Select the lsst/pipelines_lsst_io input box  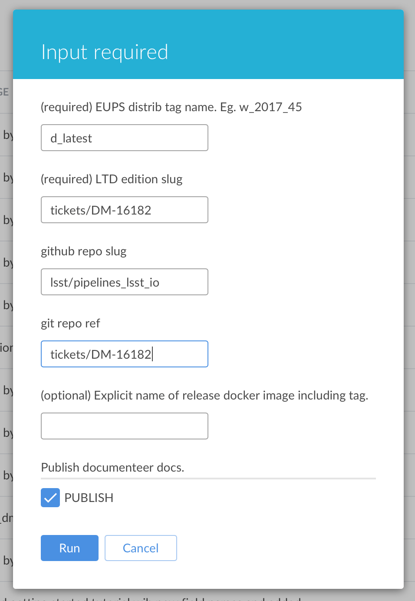(124, 282)
